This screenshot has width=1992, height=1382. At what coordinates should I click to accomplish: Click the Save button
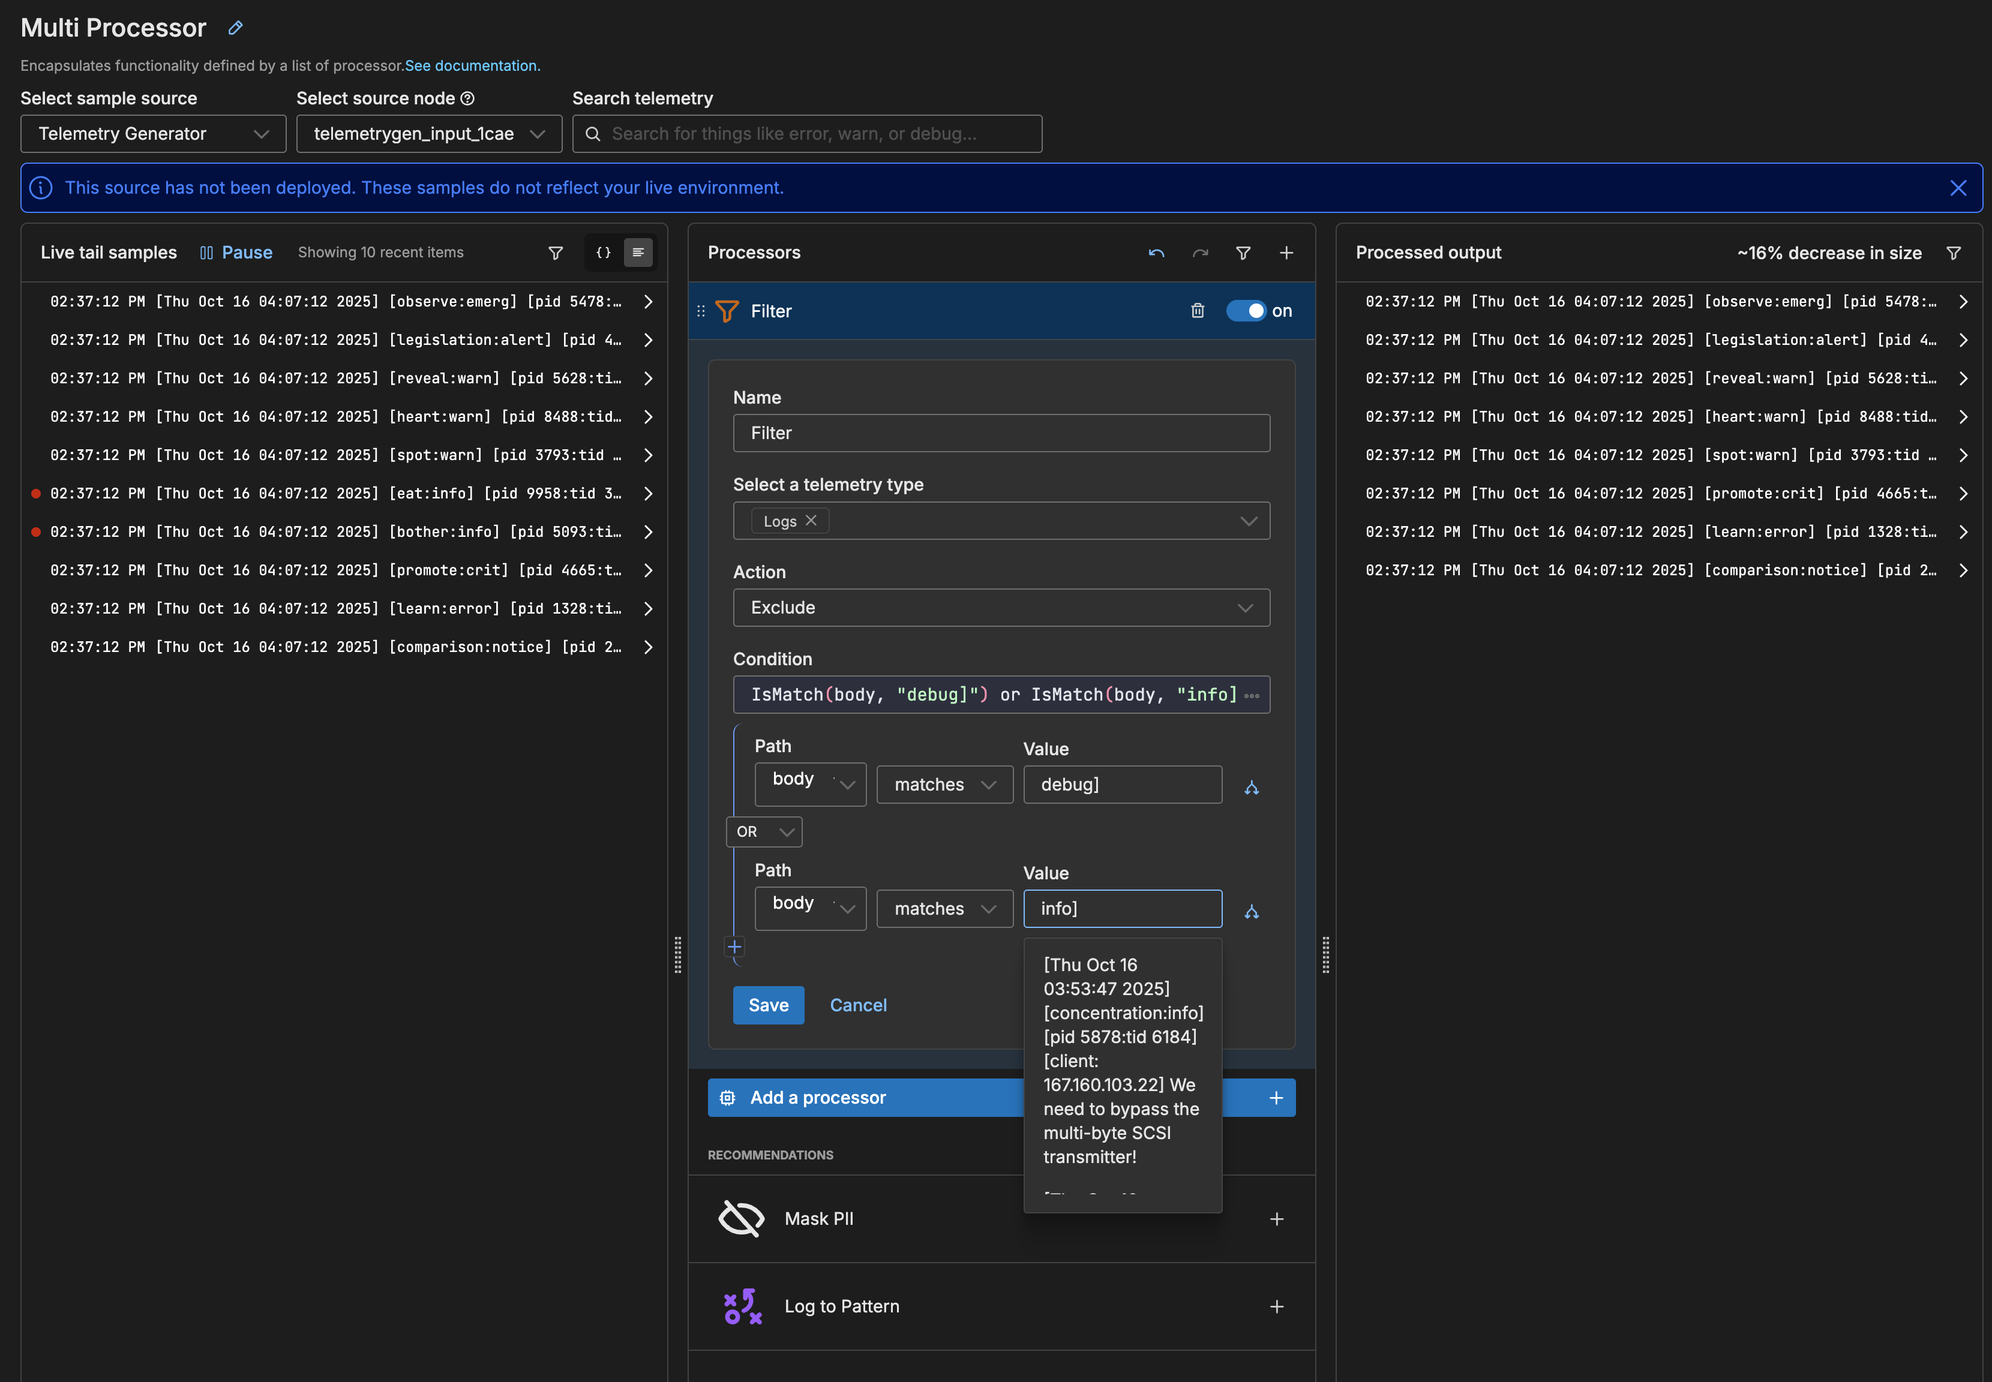(768, 1005)
